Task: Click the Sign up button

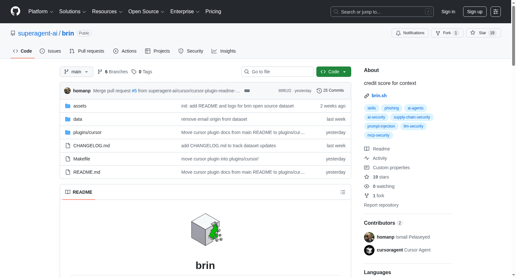Action: coord(475,12)
